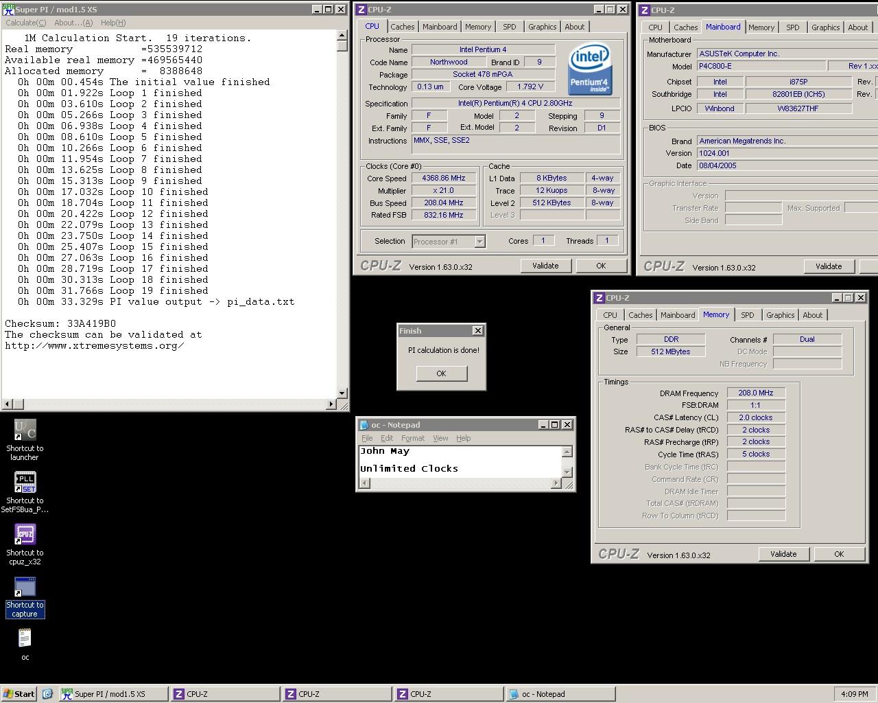Open the launcher desktop shortcut
The image size is (878, 703).
point(25,440)
